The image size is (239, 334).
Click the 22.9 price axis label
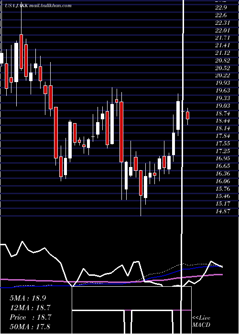point(221,8)
